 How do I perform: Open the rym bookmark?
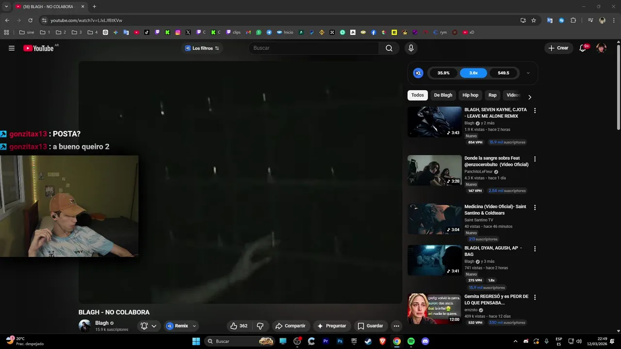(x=440, y=32)
